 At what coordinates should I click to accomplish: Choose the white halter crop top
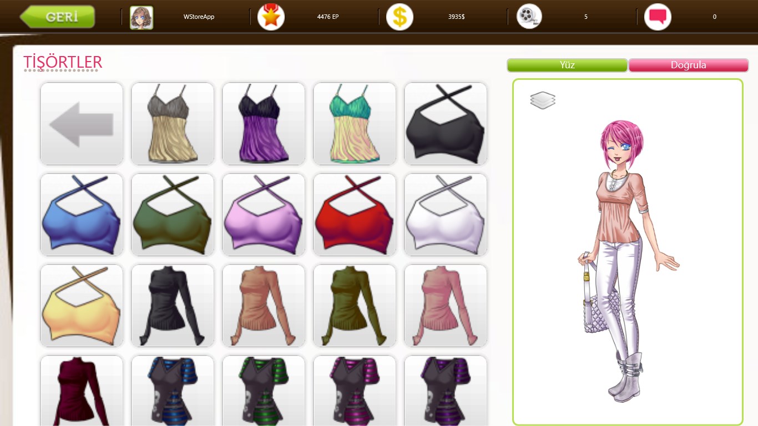(x=446, y=215)
